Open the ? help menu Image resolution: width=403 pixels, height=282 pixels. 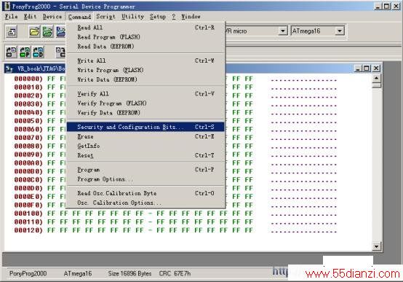pos(174,17)
